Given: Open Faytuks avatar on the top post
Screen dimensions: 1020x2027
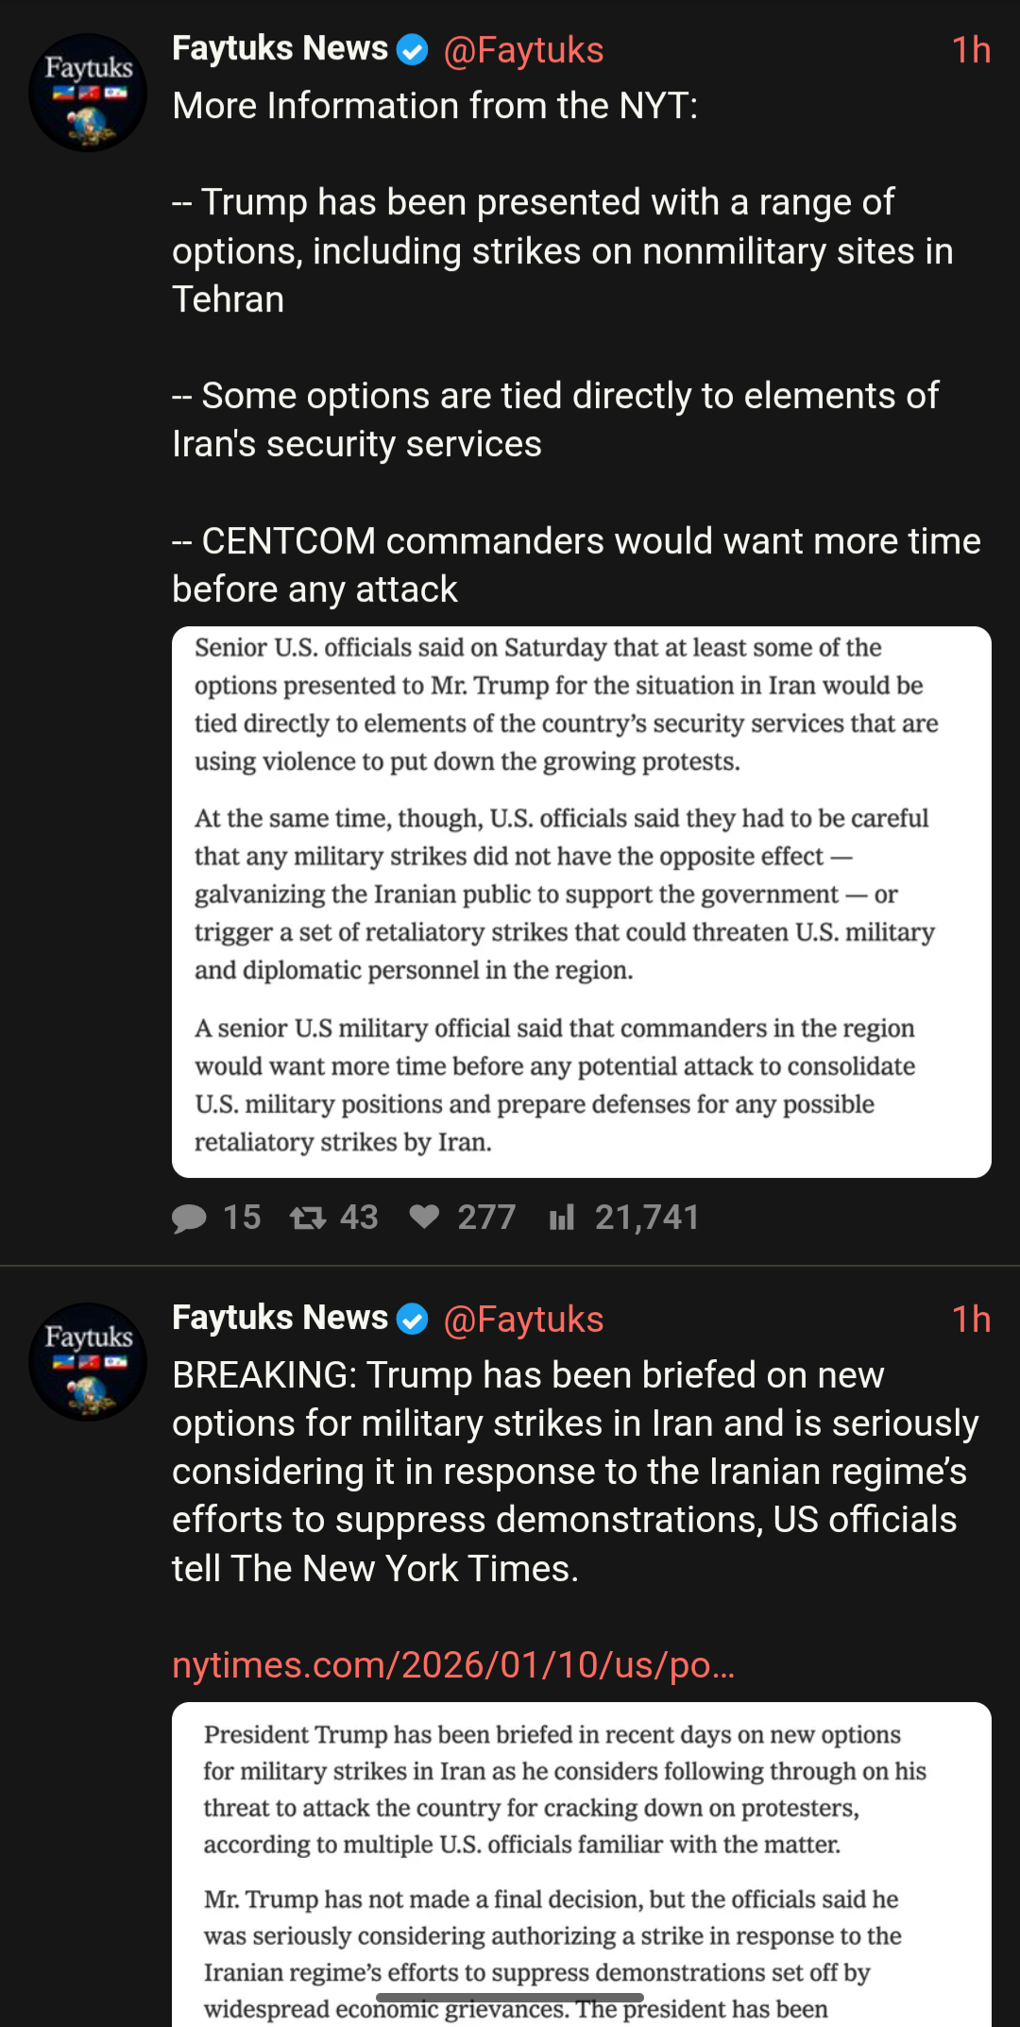Looking at the screenshot, I should [x=88, y=93].
